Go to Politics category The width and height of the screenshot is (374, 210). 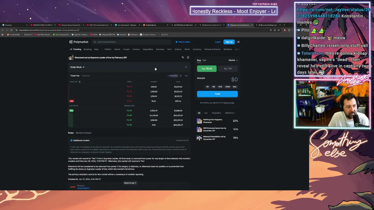click(x=108, y=49)
